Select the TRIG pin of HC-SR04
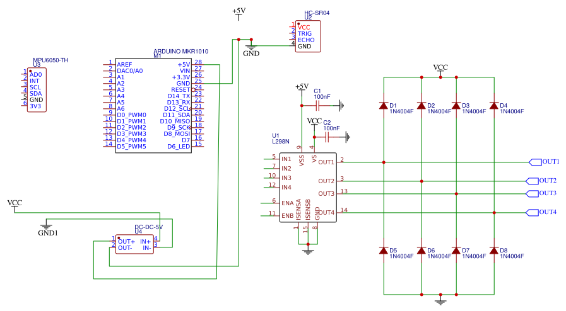566x311 pixels. tap(305, 33)
